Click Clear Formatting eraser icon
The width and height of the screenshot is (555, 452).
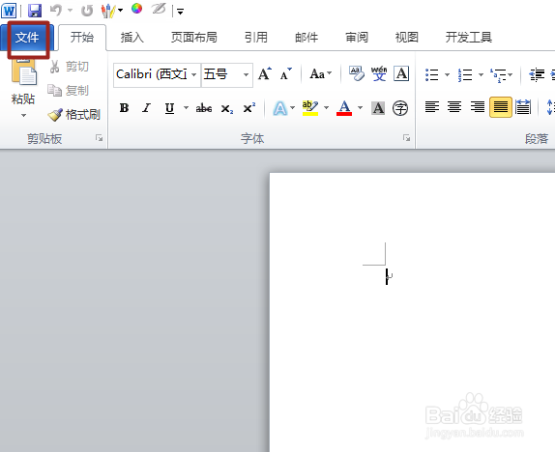point(357,74)
